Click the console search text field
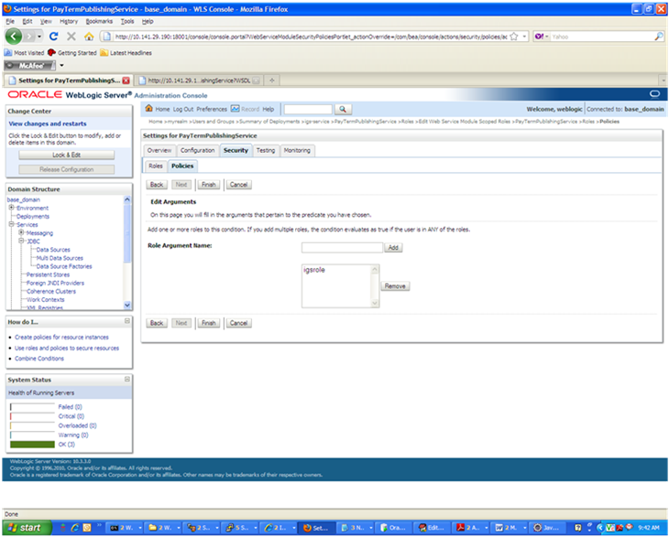The width and height of the screenshot is (669, 537). click(308, 110)
